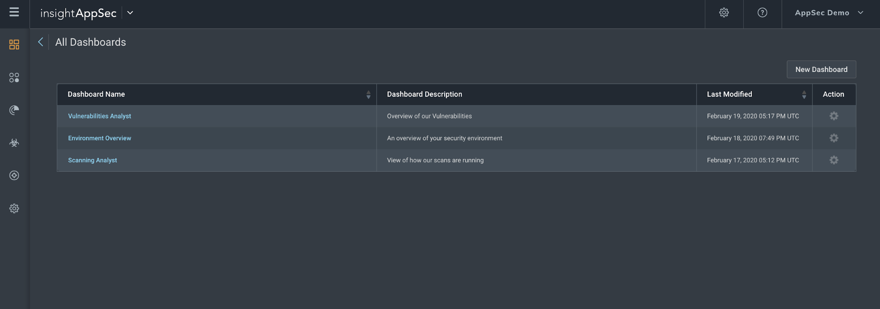Open action gear for Vulnerabilities Analyst
This screenshot has height=309, width=880.
coord(833,116)
